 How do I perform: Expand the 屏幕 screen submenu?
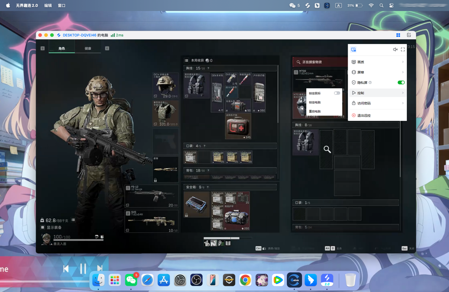coord(377,72)
